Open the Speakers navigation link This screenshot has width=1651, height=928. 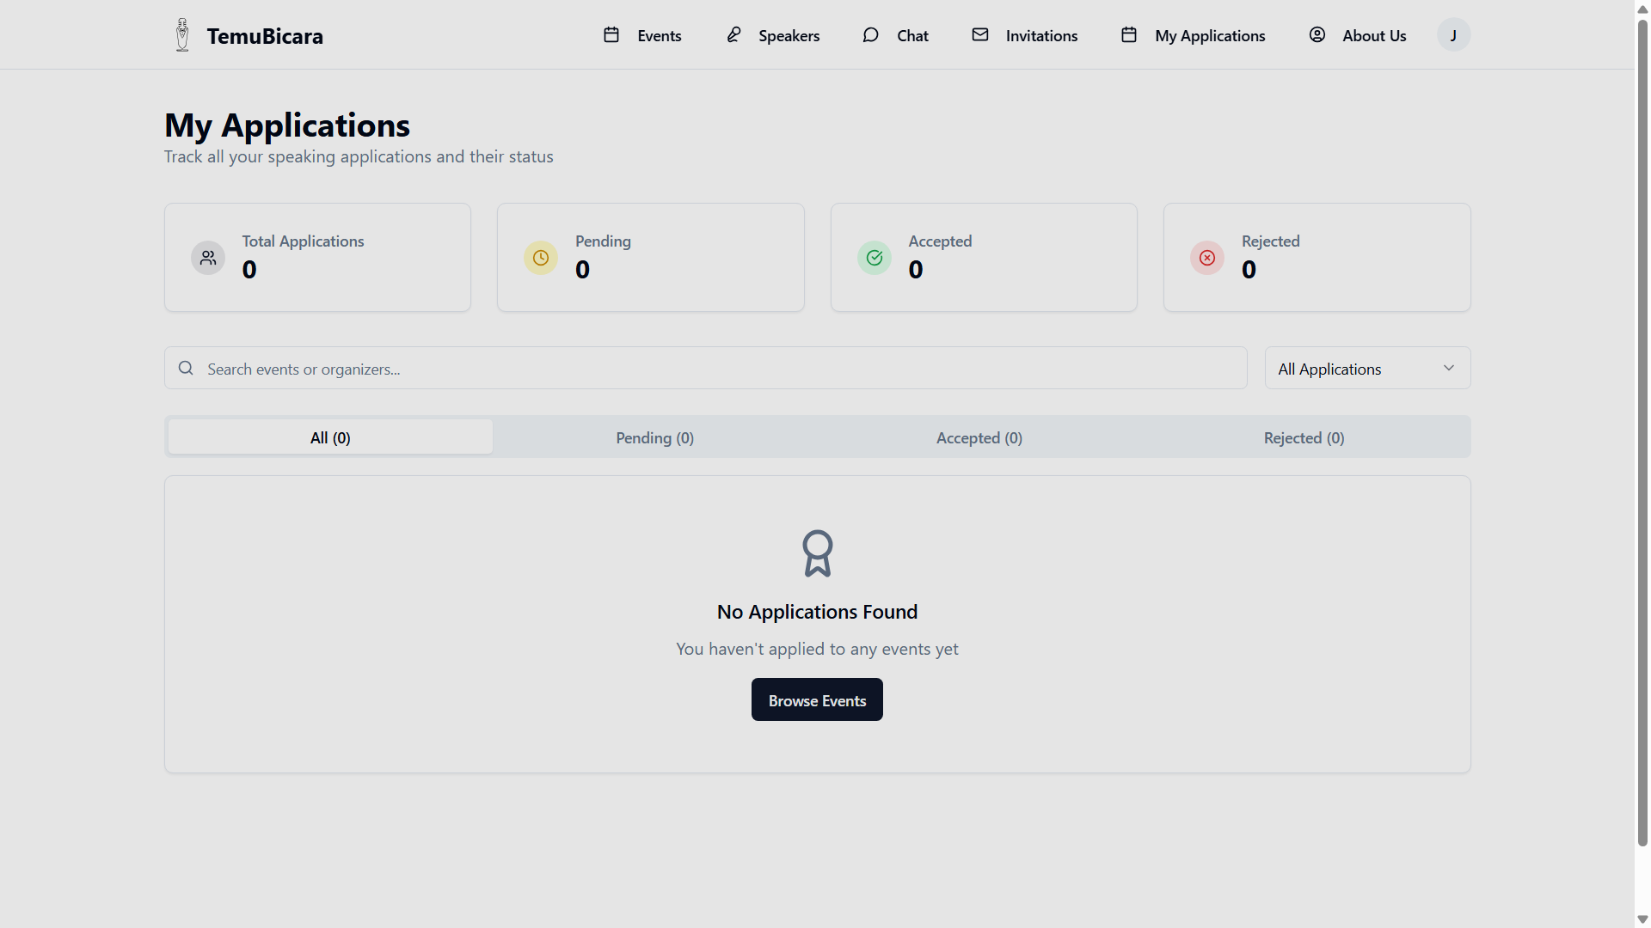pos(773,35)
